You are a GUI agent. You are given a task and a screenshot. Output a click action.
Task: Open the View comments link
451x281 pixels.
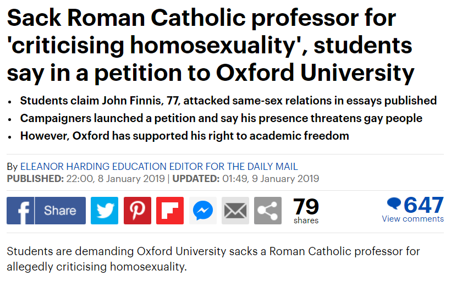413,219
